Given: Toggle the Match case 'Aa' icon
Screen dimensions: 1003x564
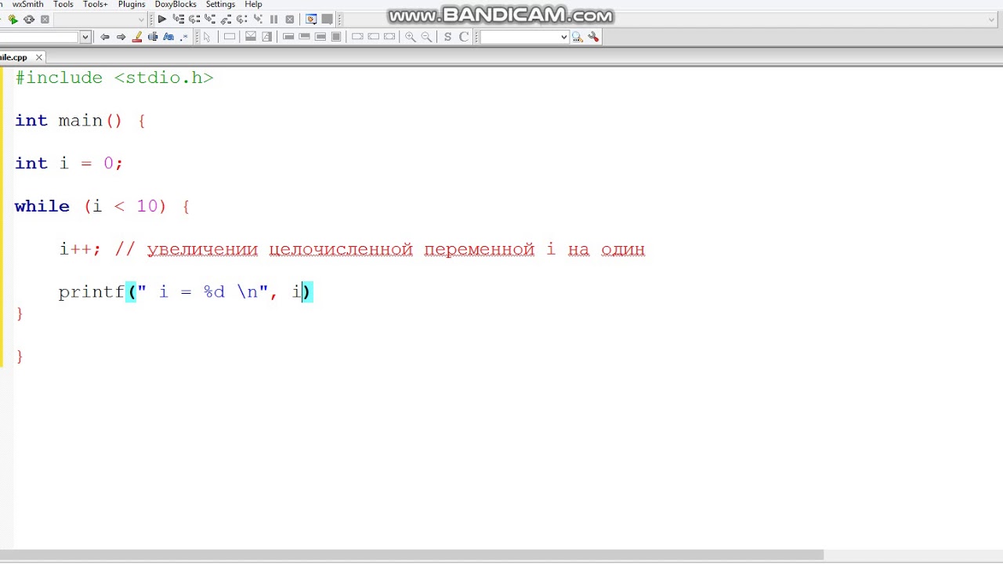Looking at the screenshot, I should point(168,37).
